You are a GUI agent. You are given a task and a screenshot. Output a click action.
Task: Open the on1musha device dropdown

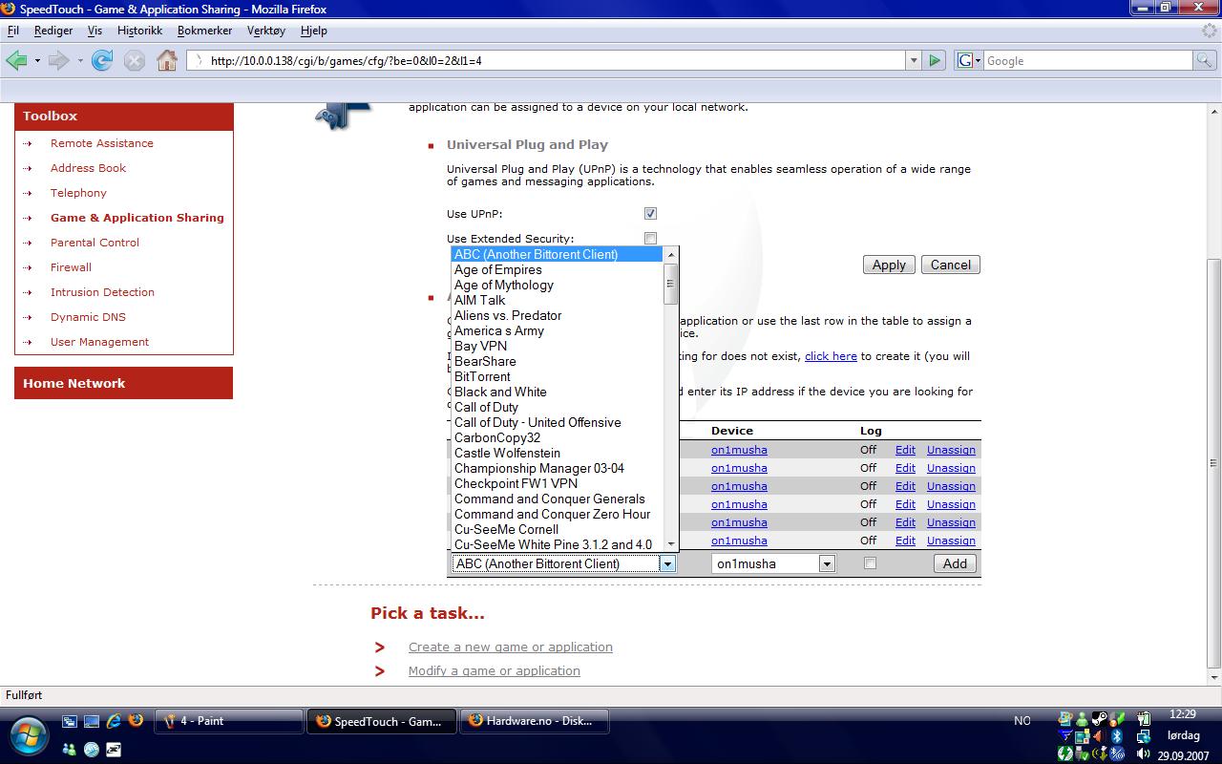[x=827, y=563]
